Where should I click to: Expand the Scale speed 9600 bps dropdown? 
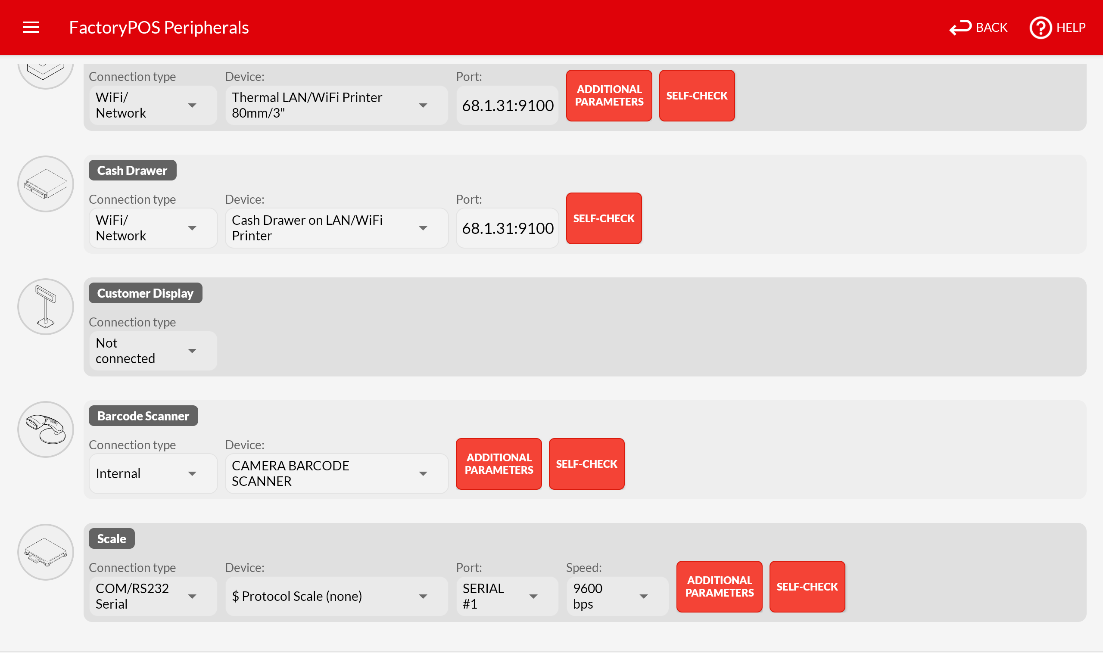[616, 596]
